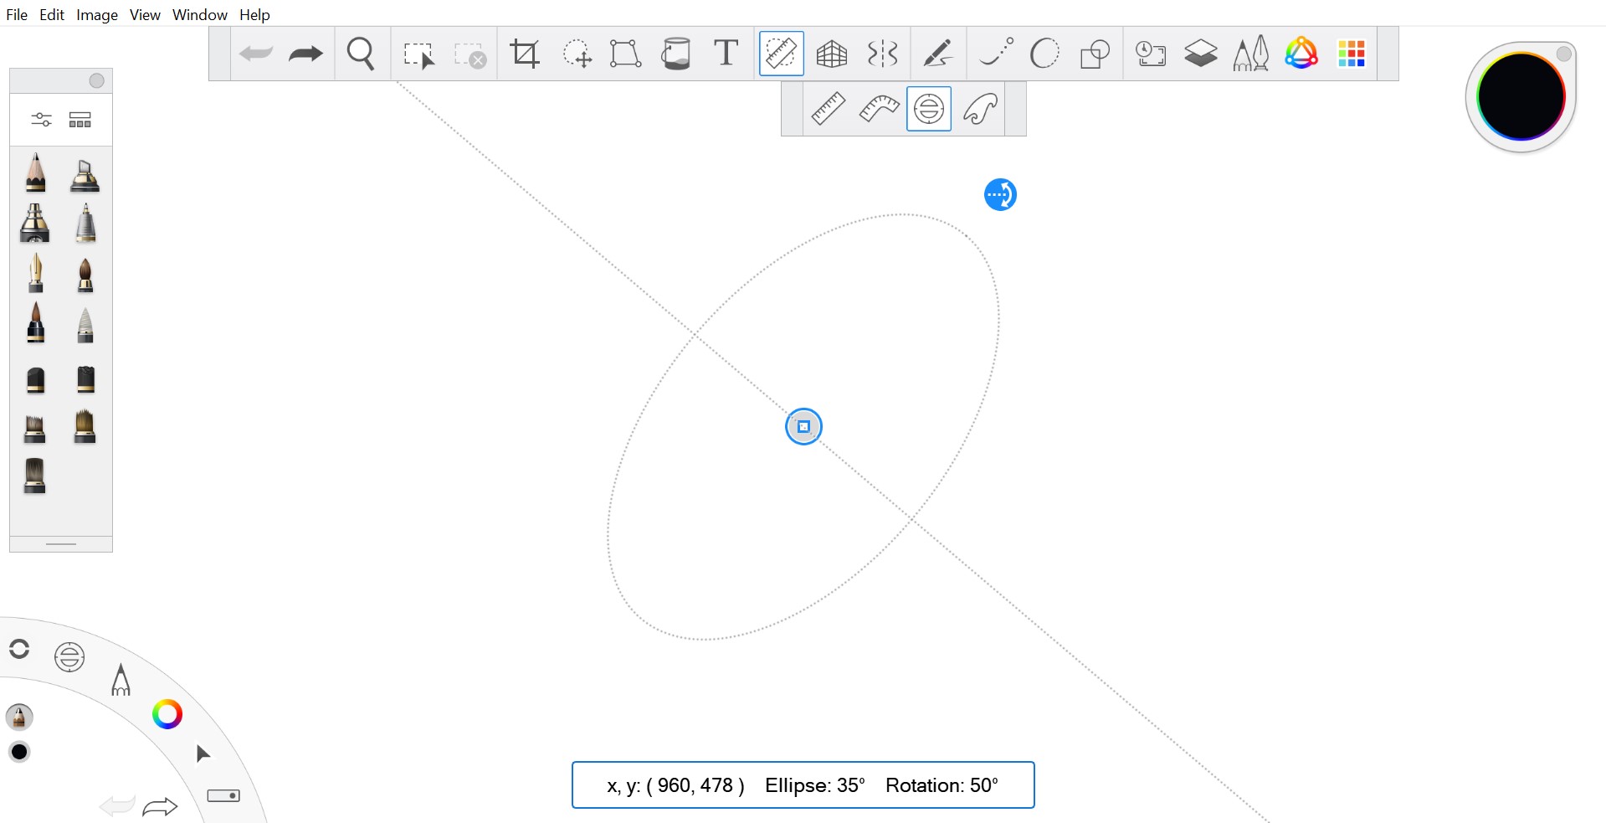Click the lagoon black color dot
Viewport: 1606px width, 823px height.
coord(19,752)
